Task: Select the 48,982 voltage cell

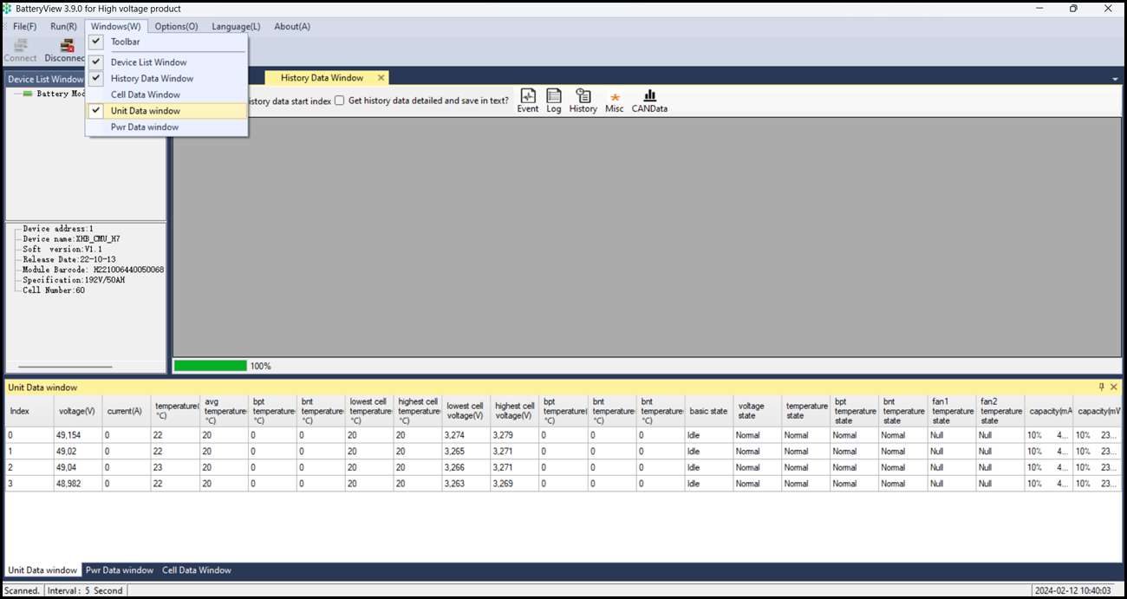Action: (x=78, y=484)
